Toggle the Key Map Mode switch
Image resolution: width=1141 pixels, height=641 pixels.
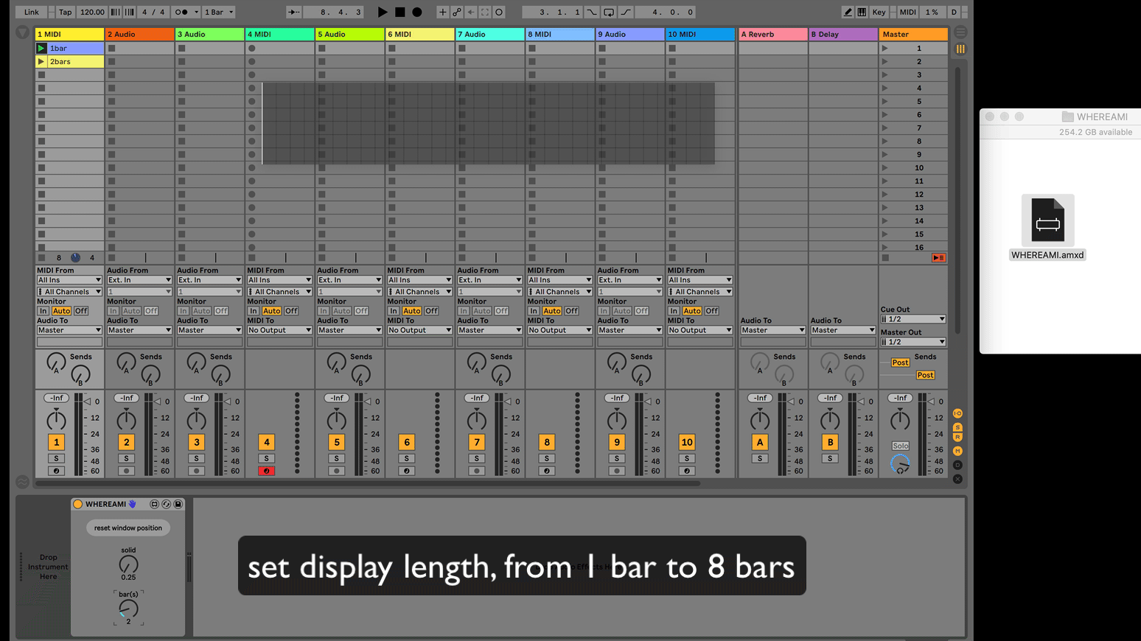[x=879, y=12]
